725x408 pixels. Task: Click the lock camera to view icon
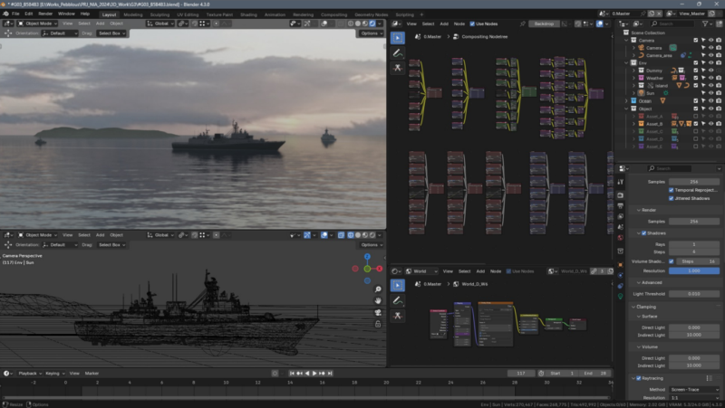[x=378, y=324]
